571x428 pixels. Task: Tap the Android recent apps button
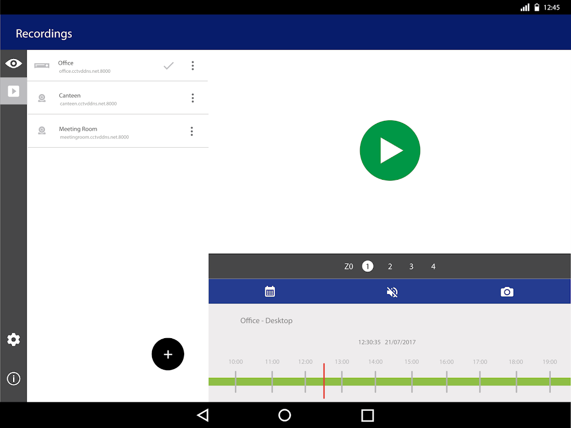pos(368,415)
